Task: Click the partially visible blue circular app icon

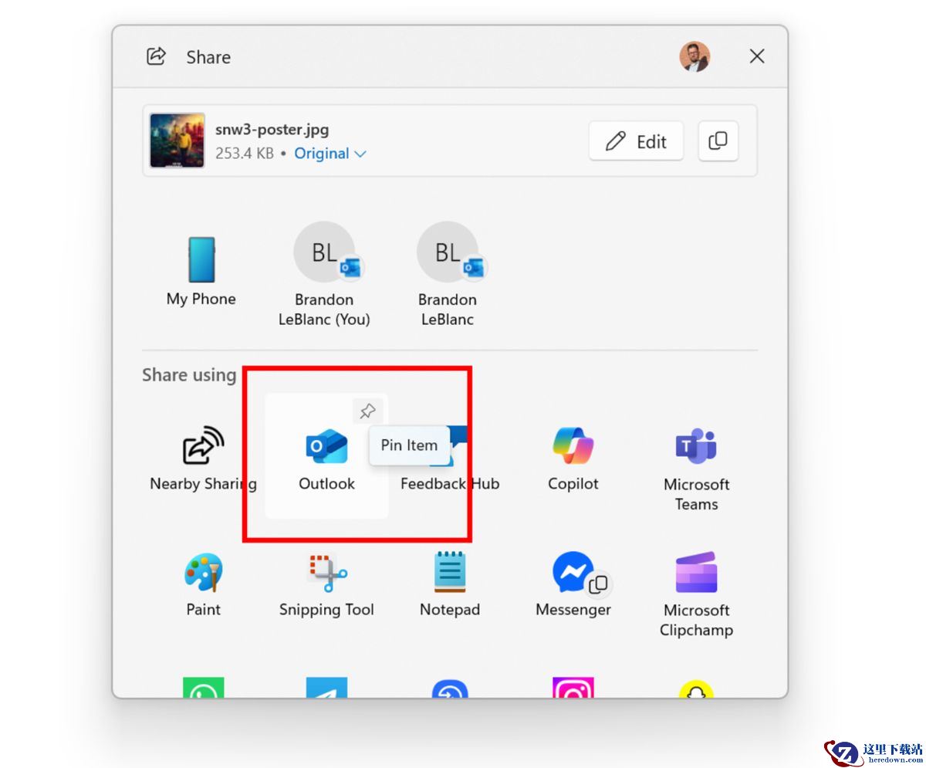Action: point(450,688)
